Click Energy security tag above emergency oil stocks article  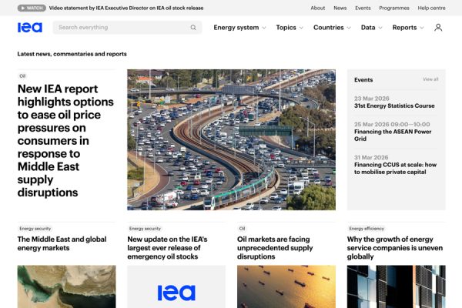(x=145, y=229)
